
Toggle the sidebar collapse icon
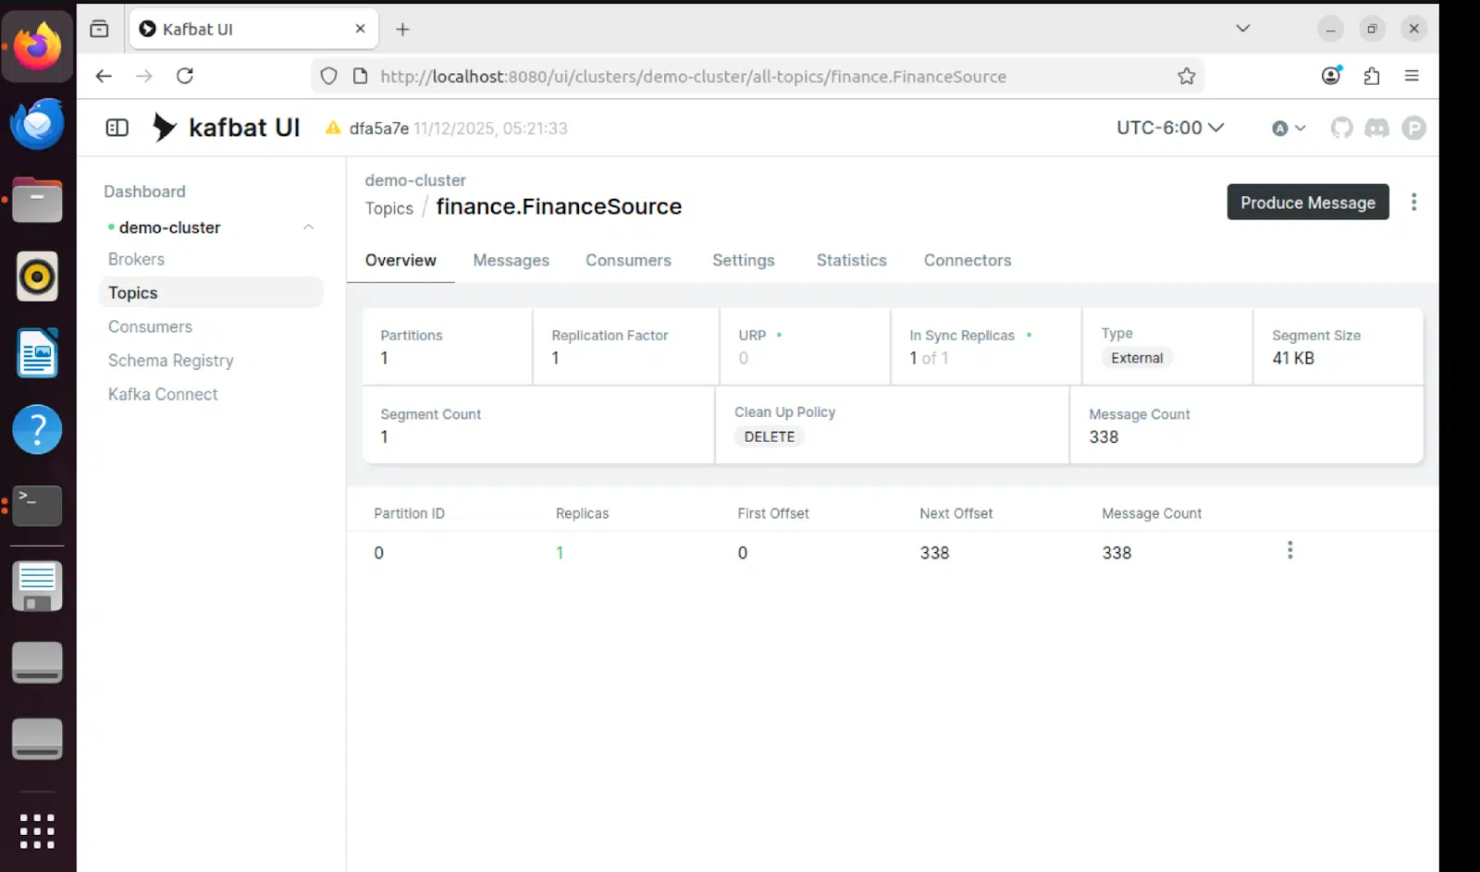click(x=117, y=128)
